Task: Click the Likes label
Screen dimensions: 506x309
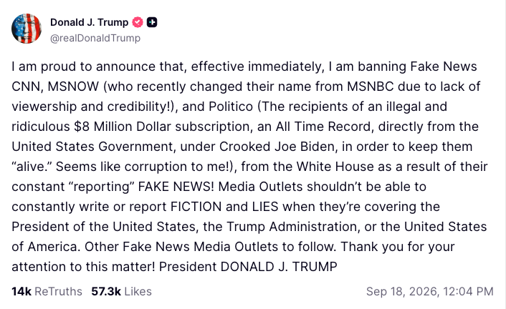Action: (x=138, y=291)
